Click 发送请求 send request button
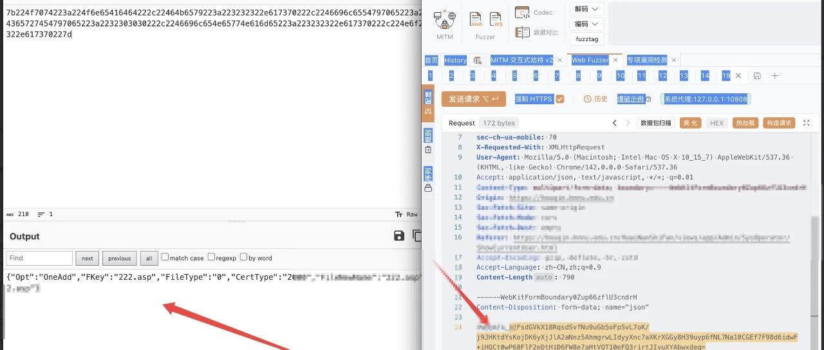 point(474,99)
